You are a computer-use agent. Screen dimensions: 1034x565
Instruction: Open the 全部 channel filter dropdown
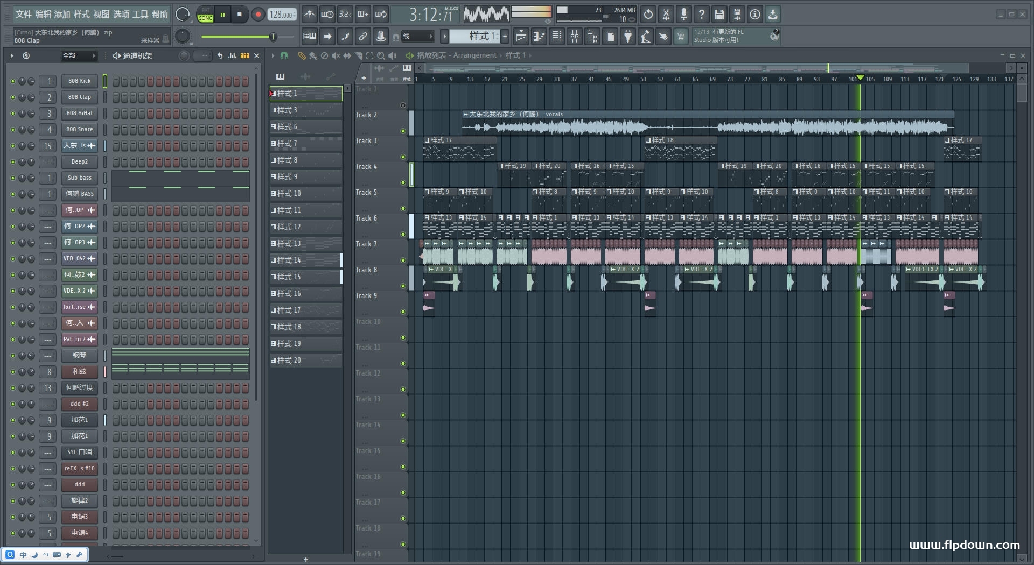point(78,55)
